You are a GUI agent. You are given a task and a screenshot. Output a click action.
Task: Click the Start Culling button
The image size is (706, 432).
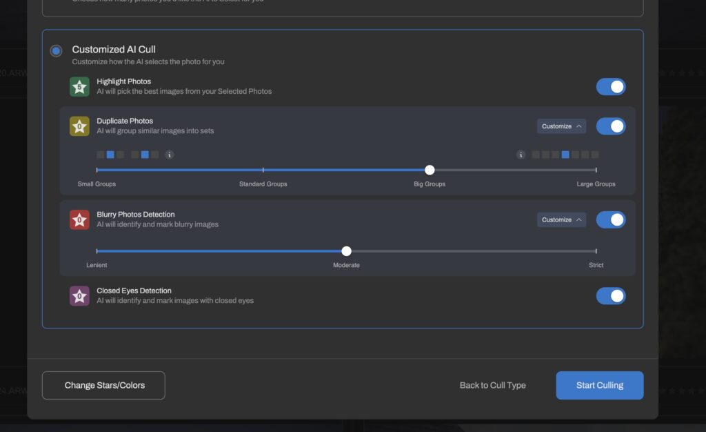point(599,385)
